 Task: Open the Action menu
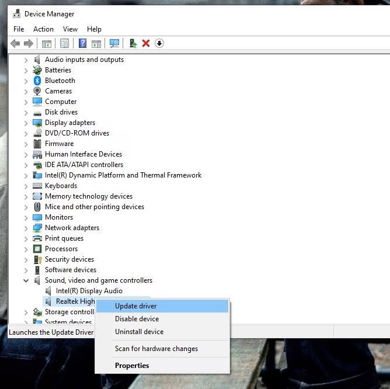[x=44, y=29]
